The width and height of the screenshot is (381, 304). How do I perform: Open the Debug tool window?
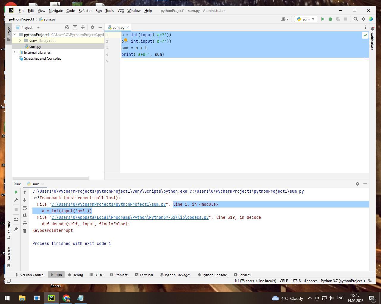tap(75, 275)
